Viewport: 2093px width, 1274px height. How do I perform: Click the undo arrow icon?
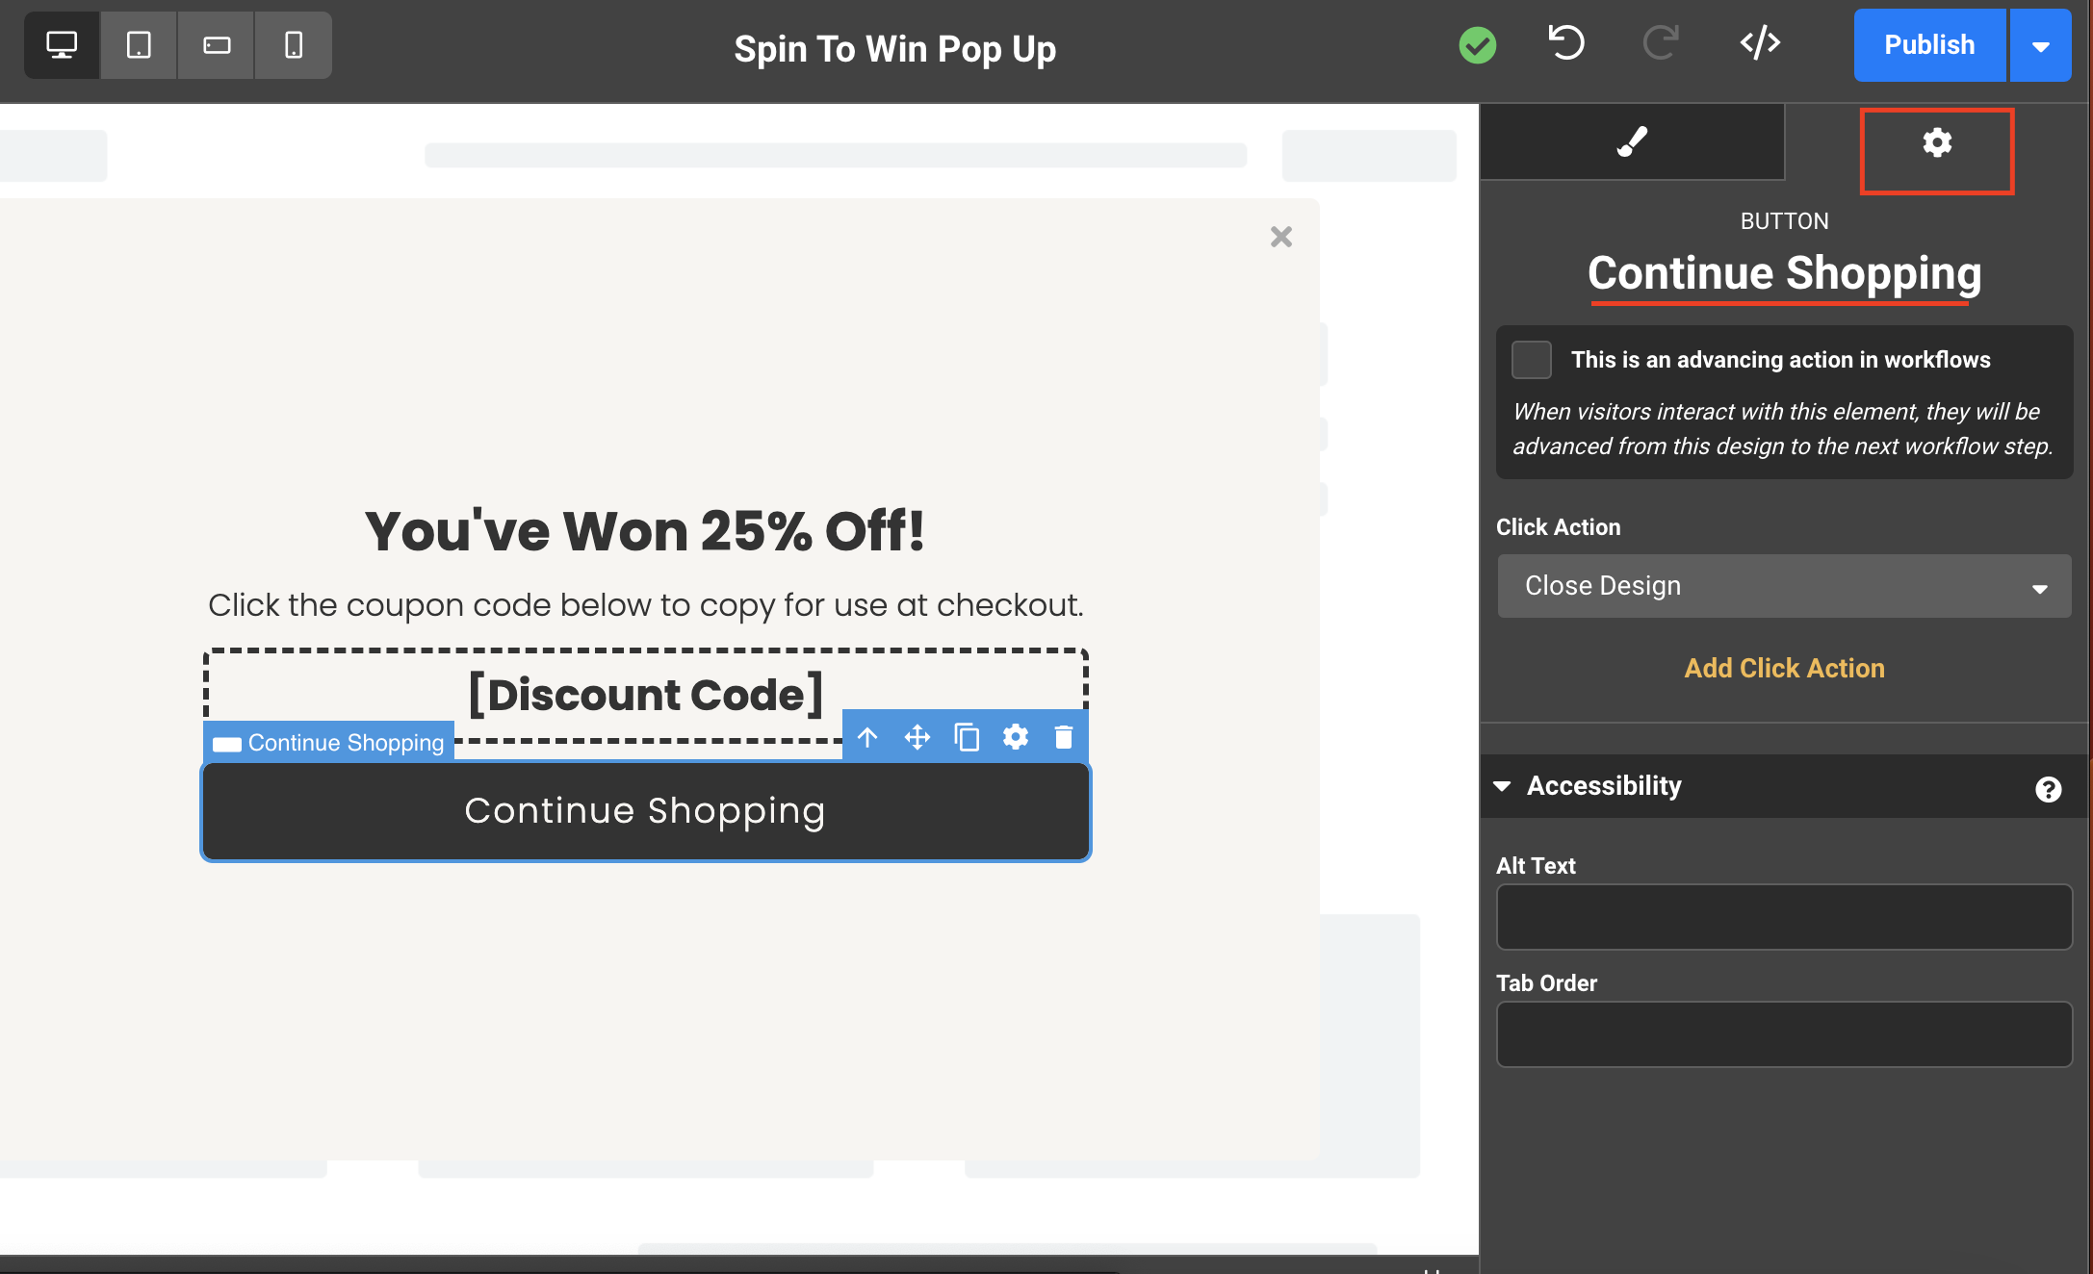[x=1566, y=43]
